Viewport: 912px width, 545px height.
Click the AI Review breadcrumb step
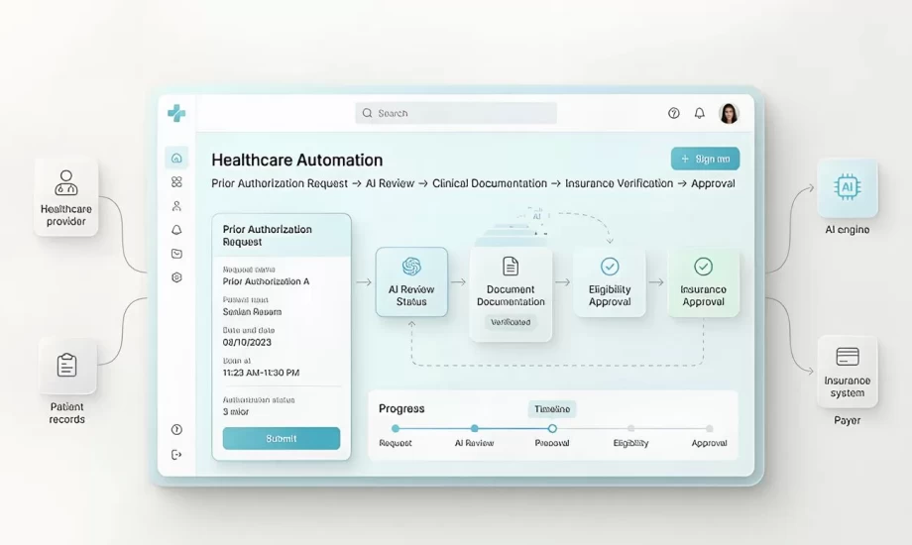pyautogui.click(x=390, y=183)
